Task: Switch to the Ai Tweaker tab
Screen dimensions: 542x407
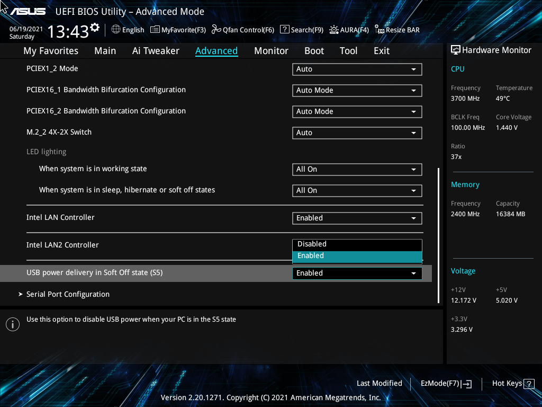Action: point(156,50)
